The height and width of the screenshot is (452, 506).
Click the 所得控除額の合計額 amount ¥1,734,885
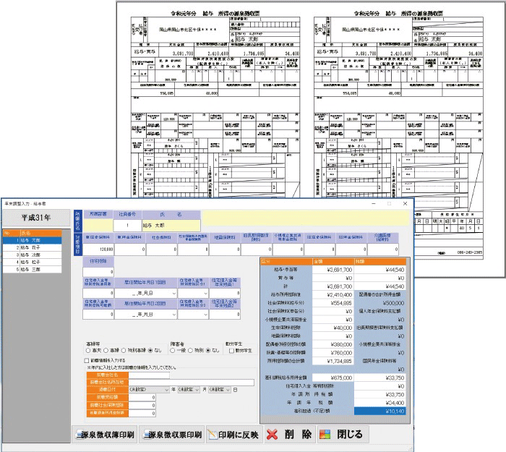tap(333, 362)
